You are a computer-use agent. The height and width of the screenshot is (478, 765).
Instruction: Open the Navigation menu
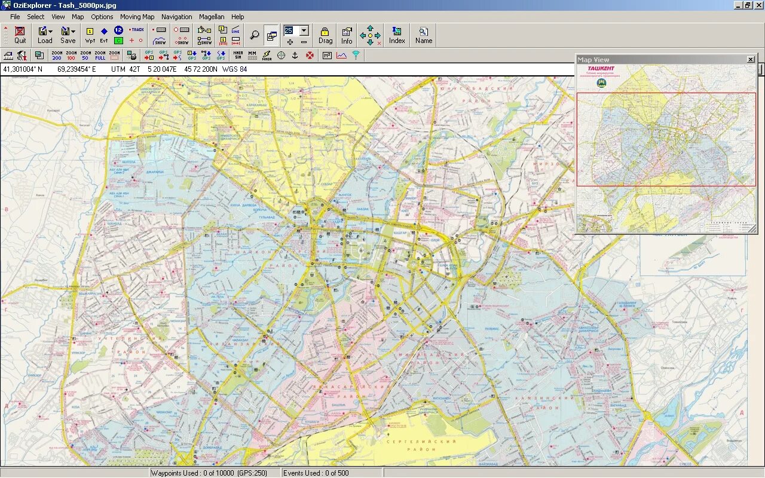click(x=177, y=17)
